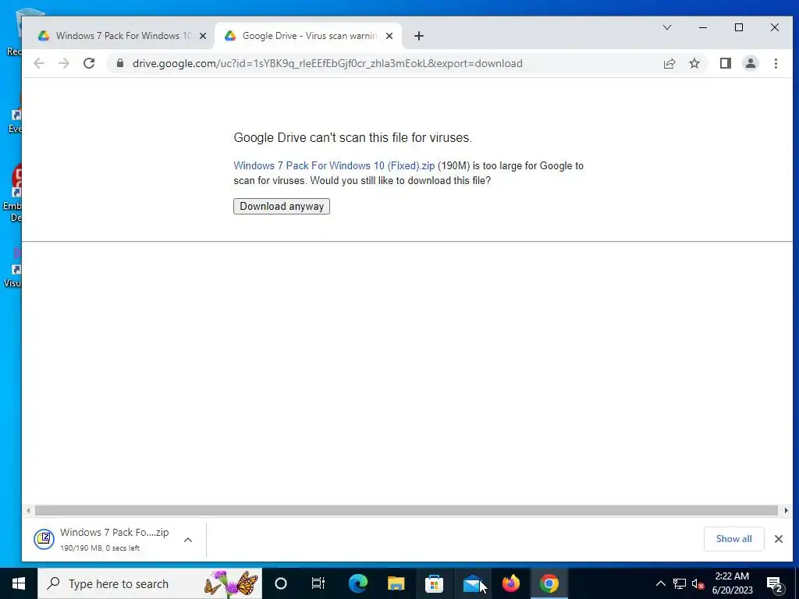Go forward to next page
Image resolution: width=799 pixels, height=599 pixels.
(x=64, y=63)
